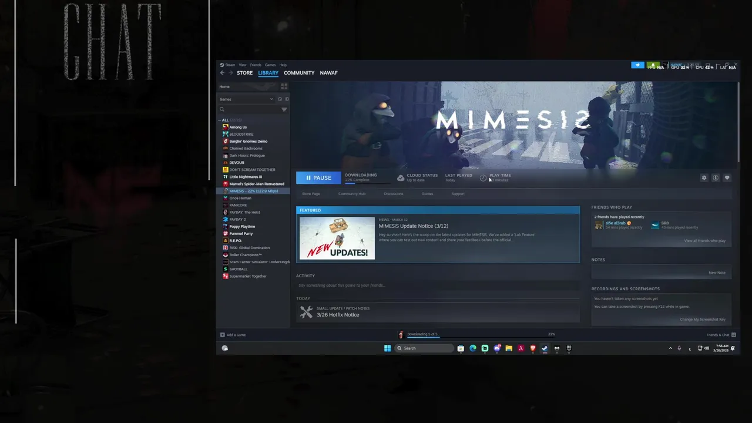Image resolution: width=752 pixels, height=423 pixels.
Task: Click View all friends who play
Action: click(704, 241)
